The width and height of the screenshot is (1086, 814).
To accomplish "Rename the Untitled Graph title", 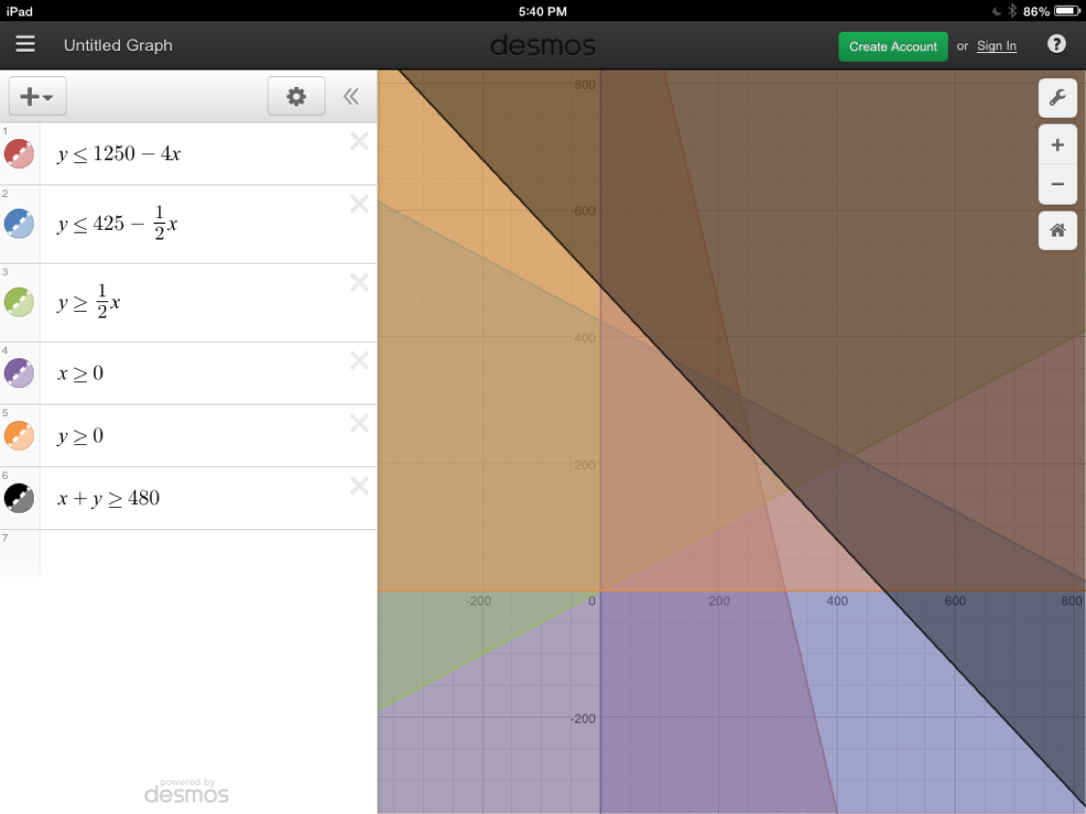I will tap(118, 45).
